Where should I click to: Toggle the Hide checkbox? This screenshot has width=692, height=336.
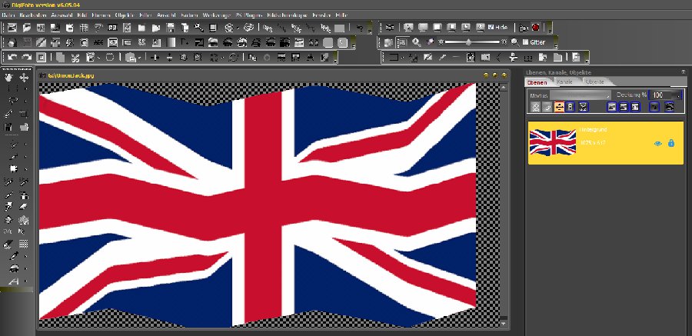click(490, 27)
